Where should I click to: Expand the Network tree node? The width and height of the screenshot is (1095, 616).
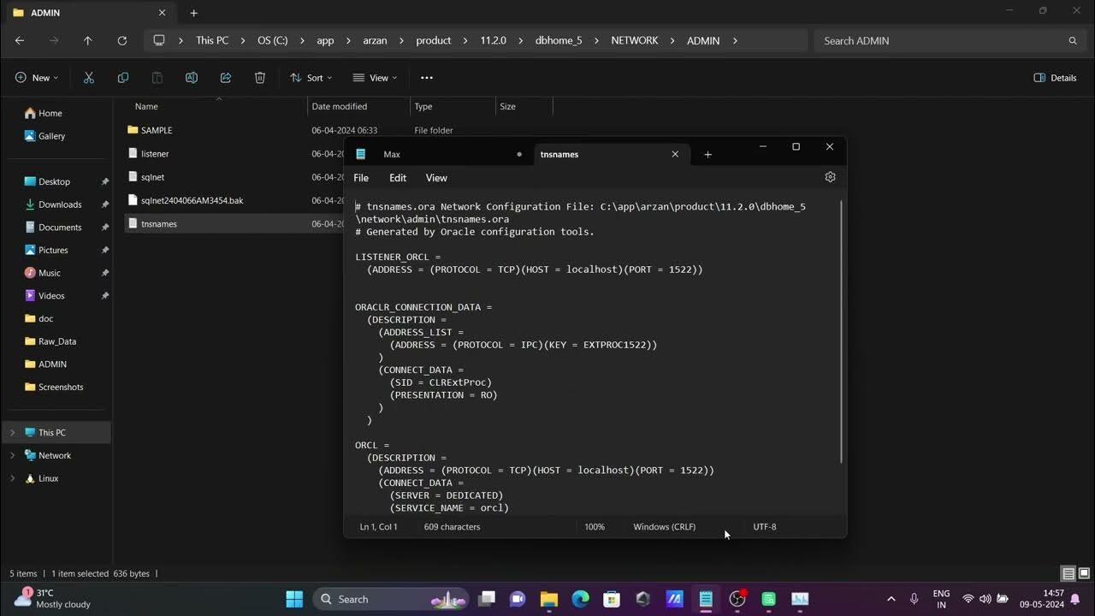pyautogui.click(x=12, y=456)
